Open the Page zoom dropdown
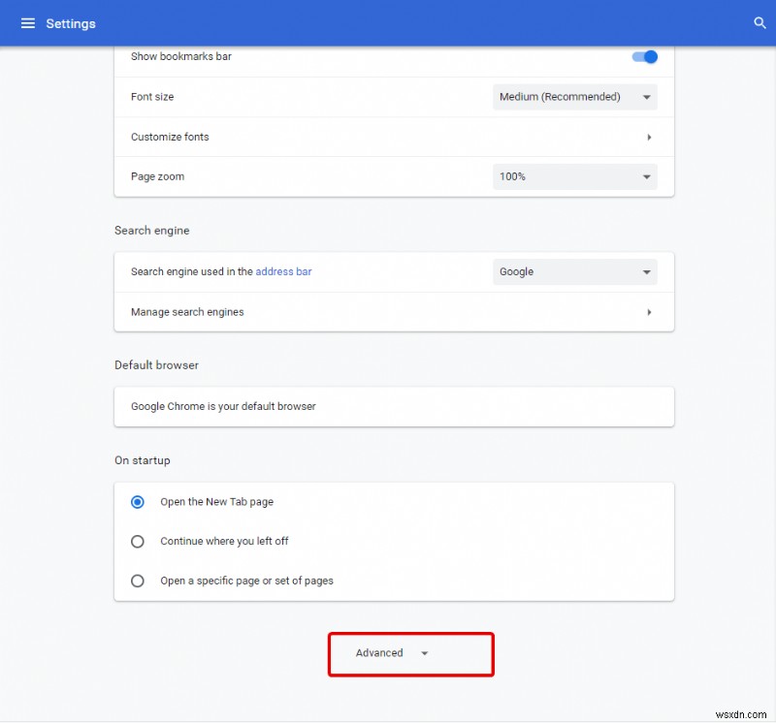 [x=574, y=176]
